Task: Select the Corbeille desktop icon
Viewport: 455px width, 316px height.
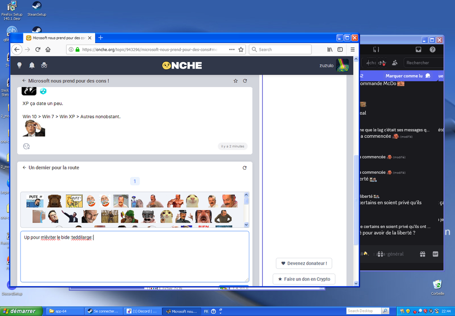Action: tap(437, 288)
